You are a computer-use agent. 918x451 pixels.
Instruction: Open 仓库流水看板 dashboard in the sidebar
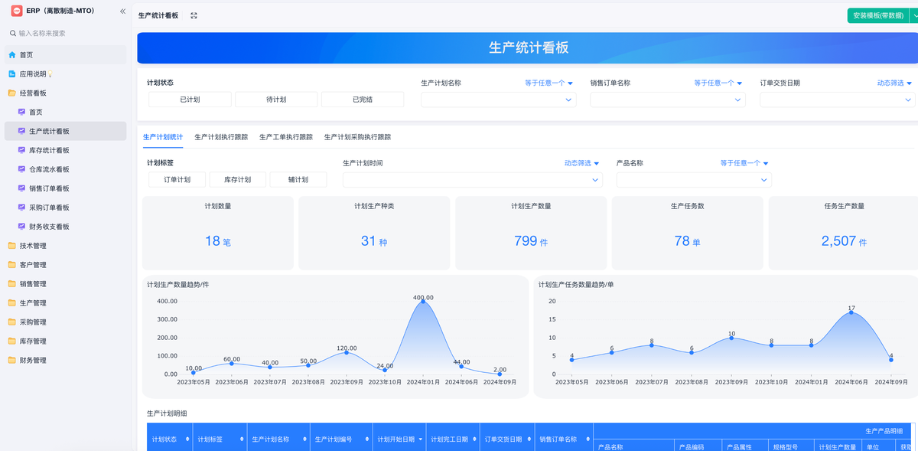(49, 169)
